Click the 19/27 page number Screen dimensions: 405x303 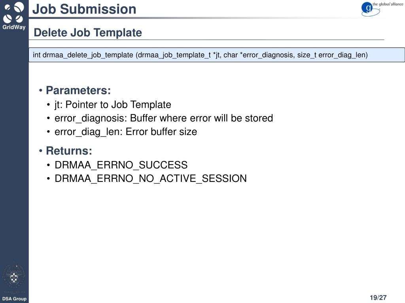tap(378, 297)
